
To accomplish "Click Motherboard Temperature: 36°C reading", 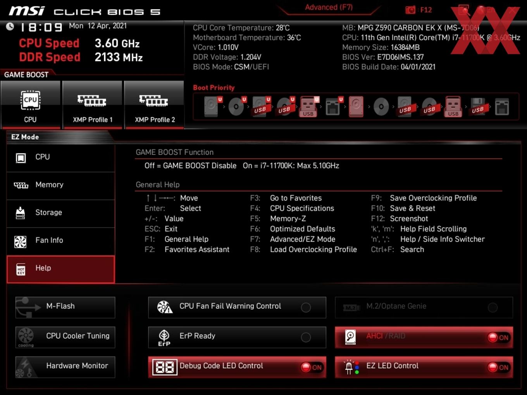I will pyautogui.click(x=247, y=38).
